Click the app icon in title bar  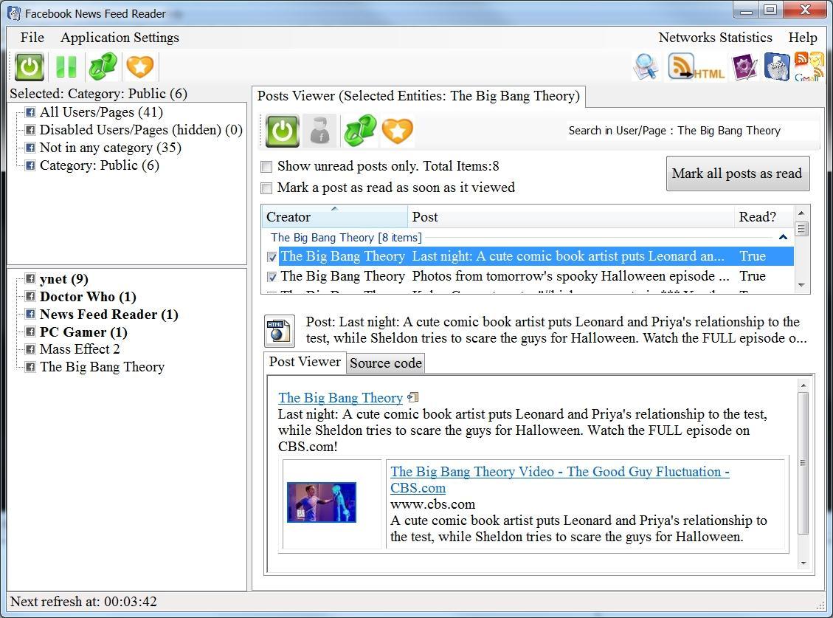(14, 13)
